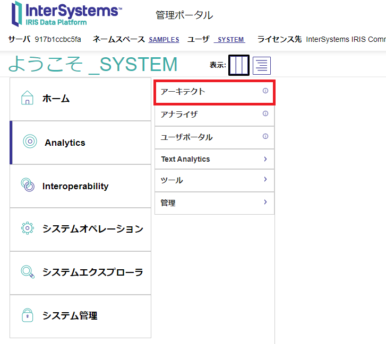
Task: Click the Analytics target icon
Action: point(30,142)
